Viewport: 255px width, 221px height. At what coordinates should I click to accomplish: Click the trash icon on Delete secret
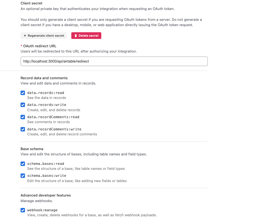click(76, 36)
